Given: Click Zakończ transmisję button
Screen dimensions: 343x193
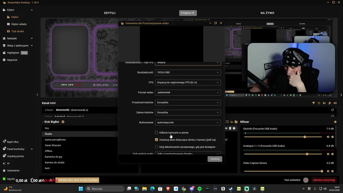Looking at the screenshot, I should click(324, 180).
